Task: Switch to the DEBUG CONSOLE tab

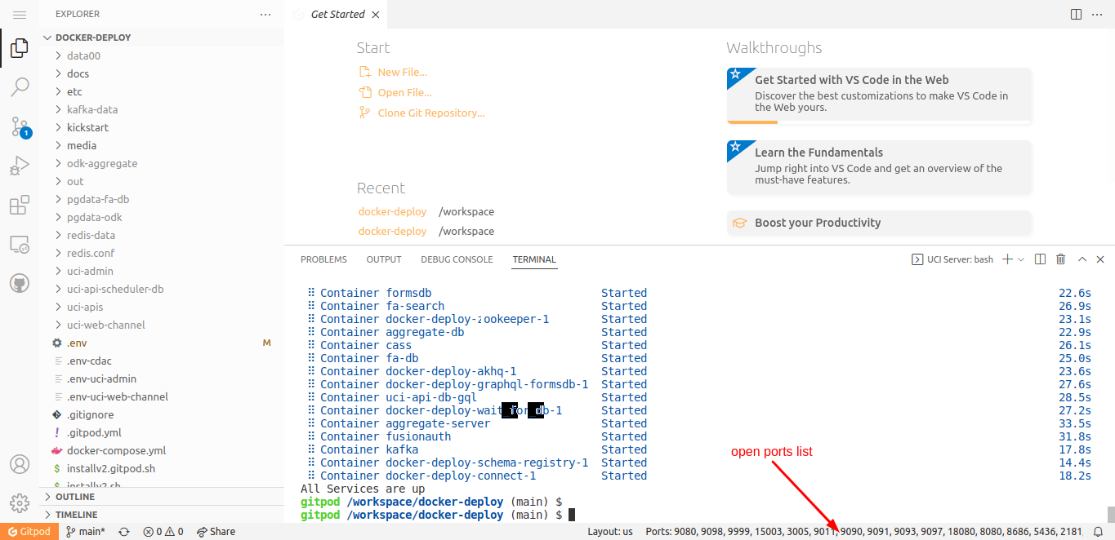Action: (457, 259)
